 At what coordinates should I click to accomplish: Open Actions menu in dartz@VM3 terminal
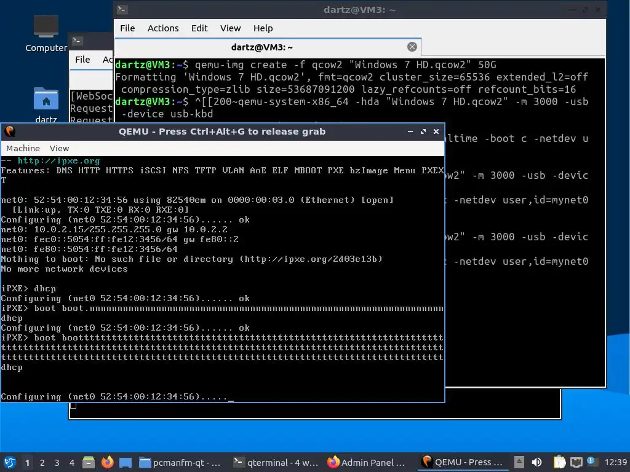tap(163, 28)
